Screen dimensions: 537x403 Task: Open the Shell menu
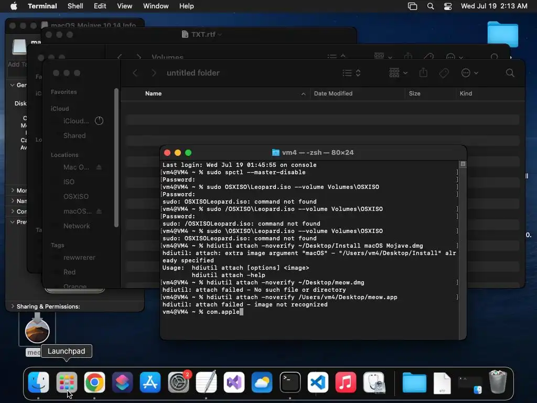point(76,6)
